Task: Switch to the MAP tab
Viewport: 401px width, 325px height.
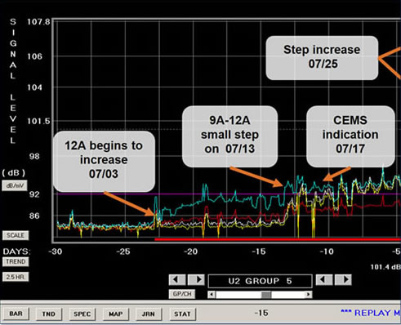Action: (x=115, y=314)
